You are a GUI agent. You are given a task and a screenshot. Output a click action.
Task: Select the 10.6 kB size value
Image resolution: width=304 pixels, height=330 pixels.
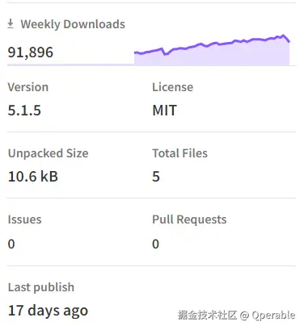[x=33, y=177]
